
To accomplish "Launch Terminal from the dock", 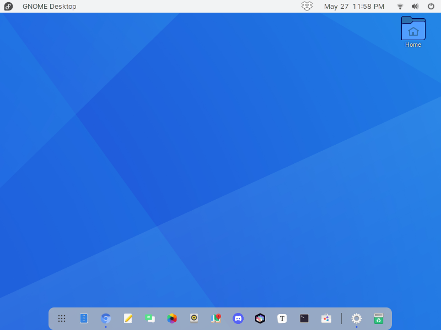I will coord(304,318).
